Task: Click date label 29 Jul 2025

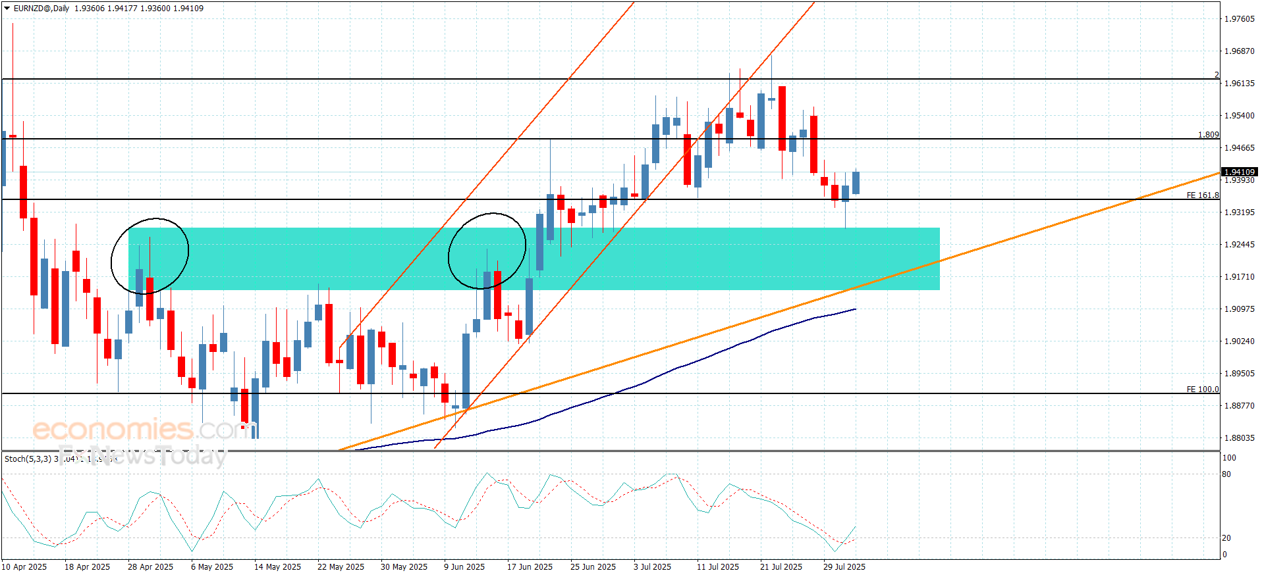Action: pyautogui.click(x=844, y=567)
